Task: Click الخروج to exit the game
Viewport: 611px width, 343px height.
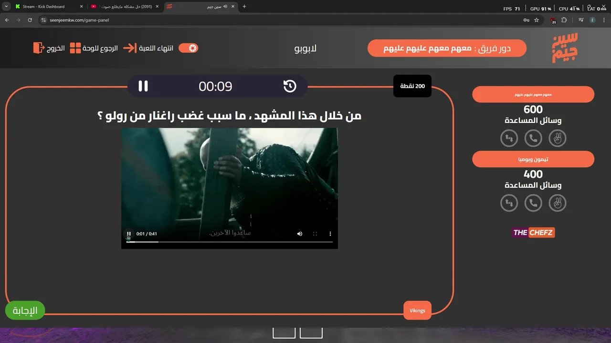Action: pyautogui.click(x=55, y=49)
